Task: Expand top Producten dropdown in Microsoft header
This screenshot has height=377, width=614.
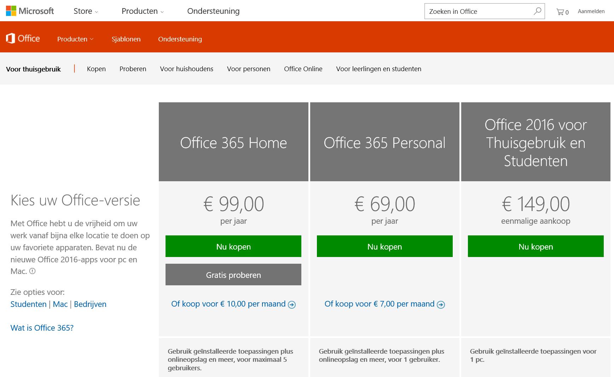Action: (x=143, y=11)
